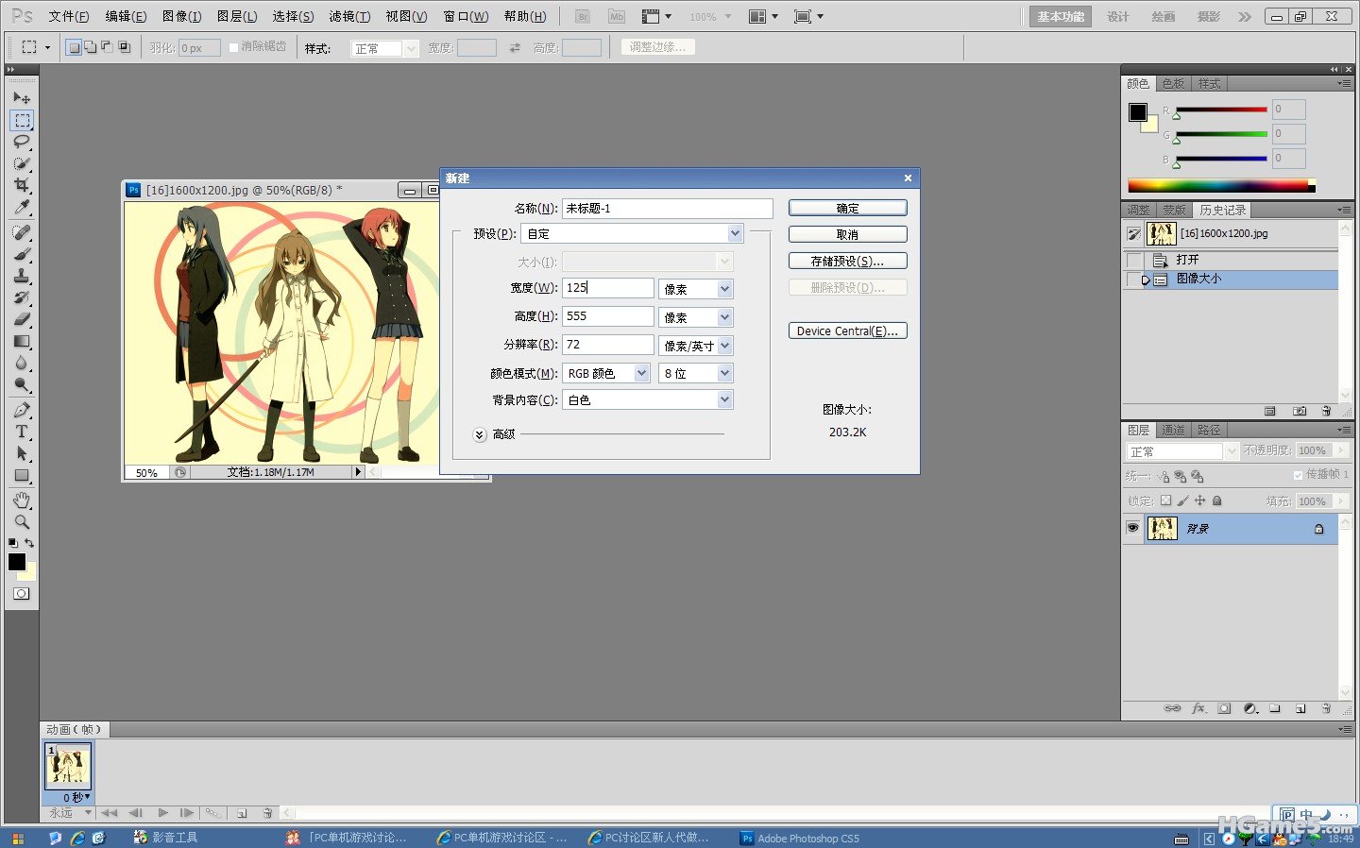Open Adobe Photoshop CS5 taskbar button
Viewport: 1360px width, 848px height.
pos(801,838)
